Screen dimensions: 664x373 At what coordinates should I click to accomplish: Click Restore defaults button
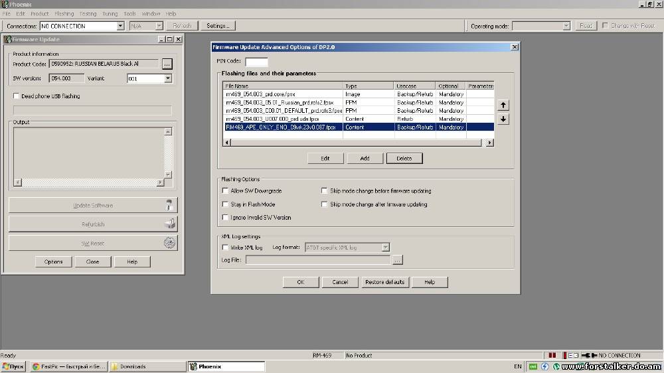384,282
